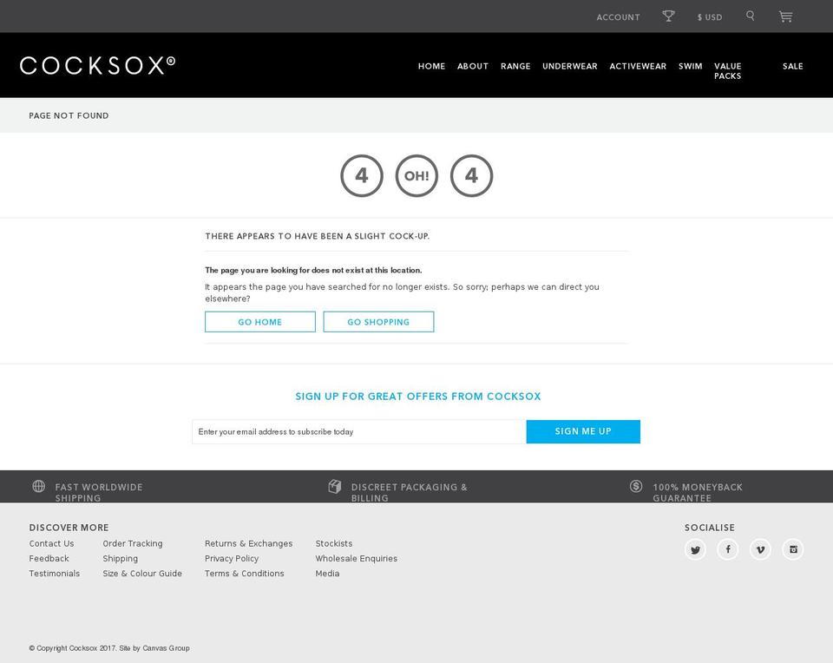This screenshot has height=663, width=833.
Task: Open the search magnifier icon
Action: click(750, 16)
